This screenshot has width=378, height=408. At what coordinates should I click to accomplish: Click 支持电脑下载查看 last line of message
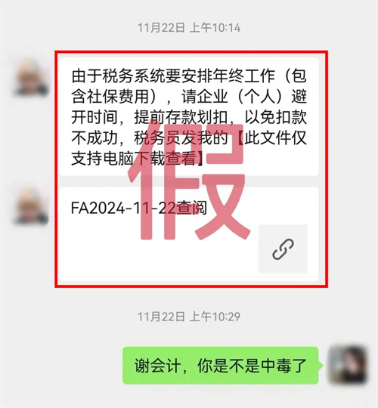point(134,159)
